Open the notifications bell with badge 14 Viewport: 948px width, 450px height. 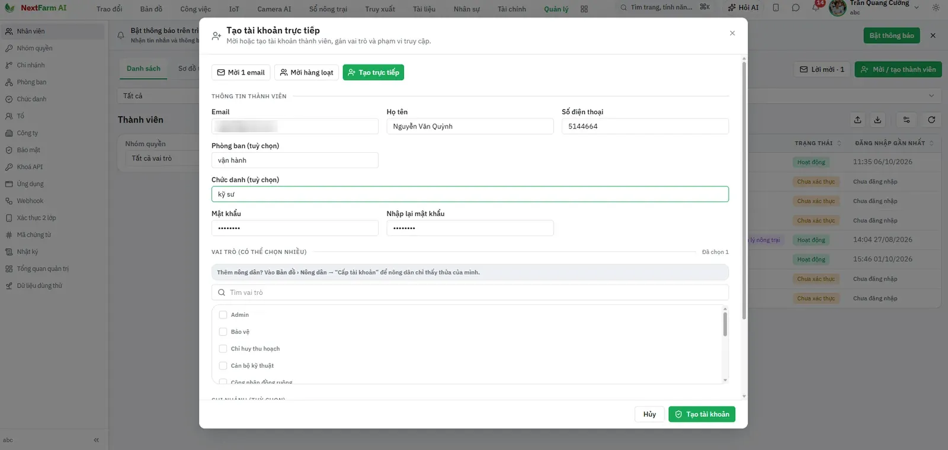816,8
